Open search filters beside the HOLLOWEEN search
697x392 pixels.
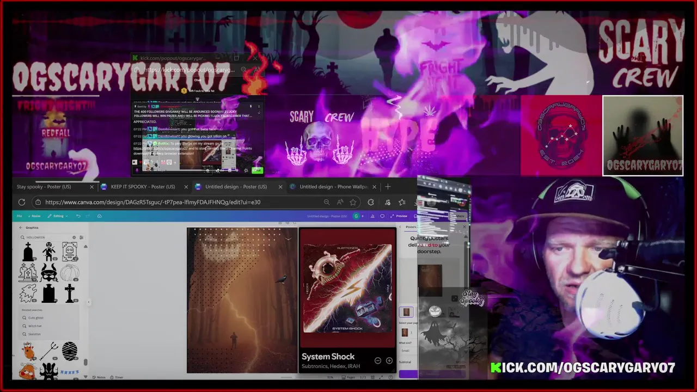point(81,237)
